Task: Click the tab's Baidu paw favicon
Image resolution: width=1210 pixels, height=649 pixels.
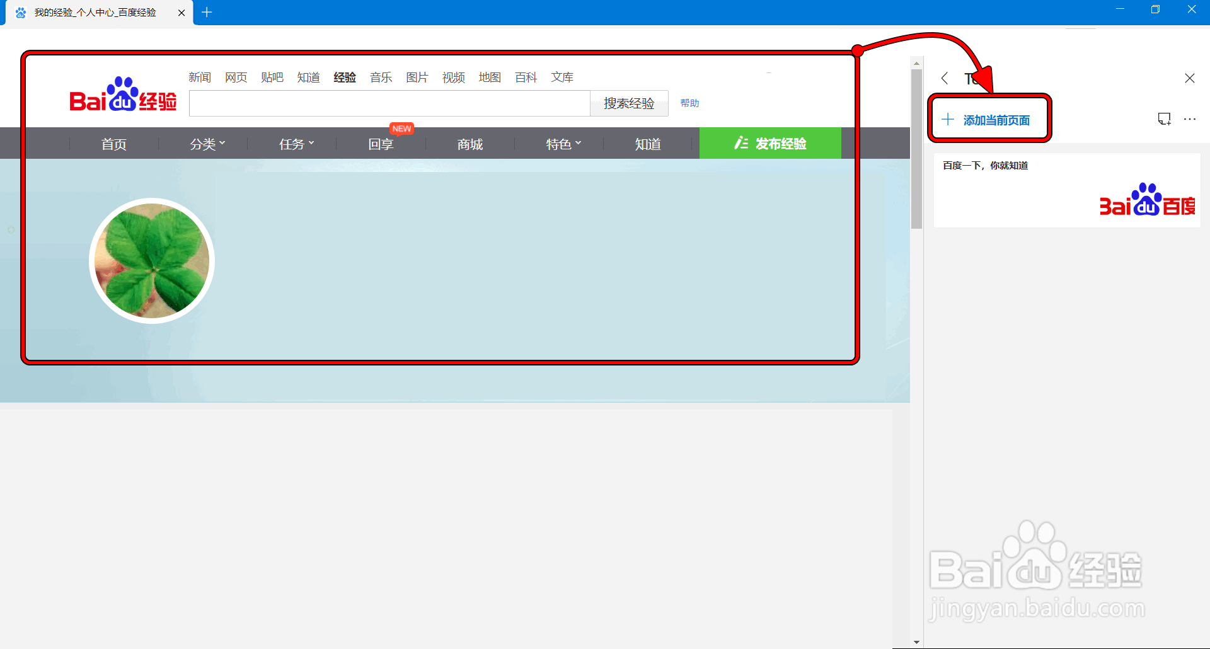Action: [21, 13]
